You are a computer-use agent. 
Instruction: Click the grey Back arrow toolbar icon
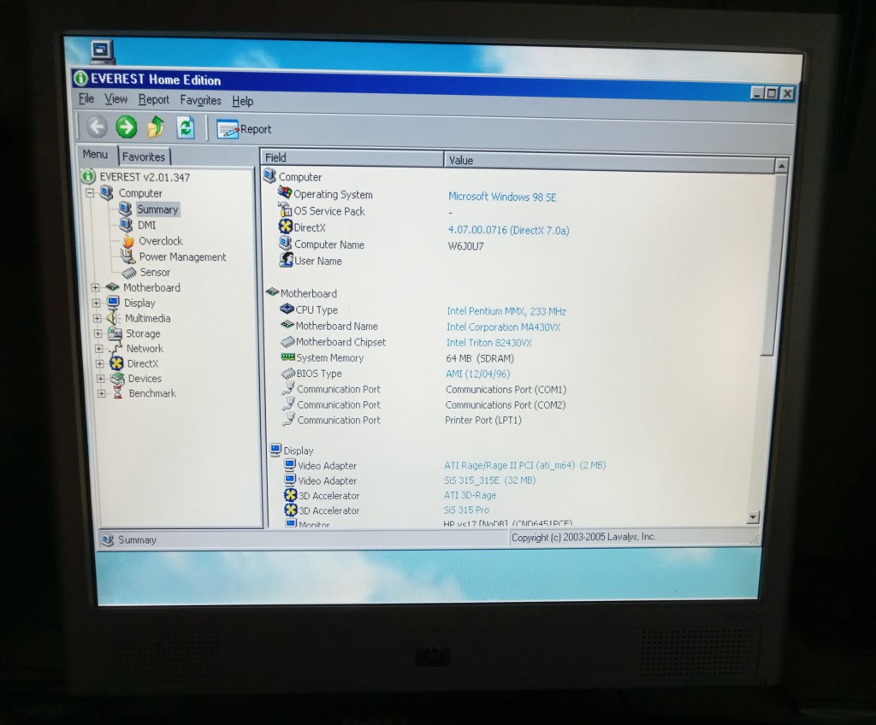click(97, 127)
